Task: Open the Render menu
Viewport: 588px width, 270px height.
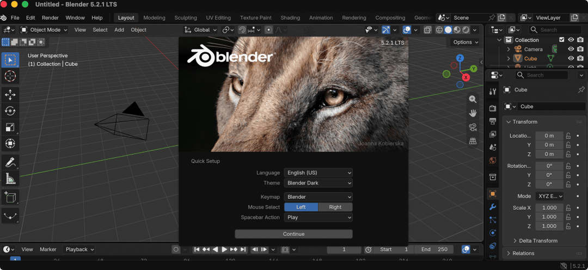Action: click(x=50, y=17)
